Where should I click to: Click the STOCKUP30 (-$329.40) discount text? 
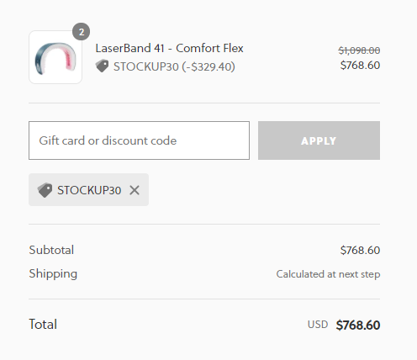[174, 66]
